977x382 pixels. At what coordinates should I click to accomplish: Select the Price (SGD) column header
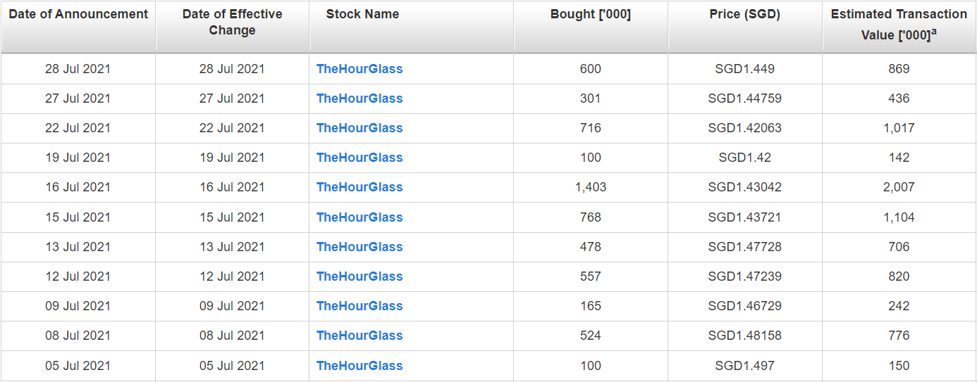(745, 14)
